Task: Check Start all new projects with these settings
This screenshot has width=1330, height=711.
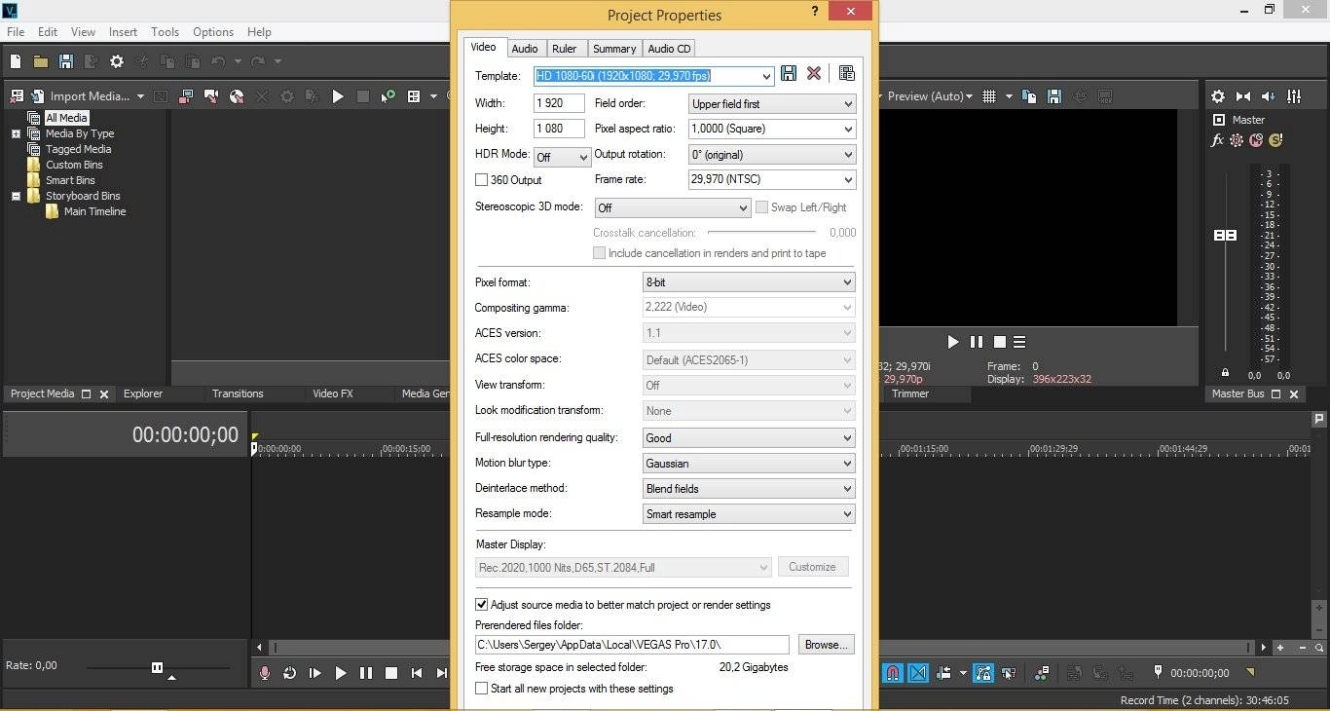Action: (x=481, y=689)
